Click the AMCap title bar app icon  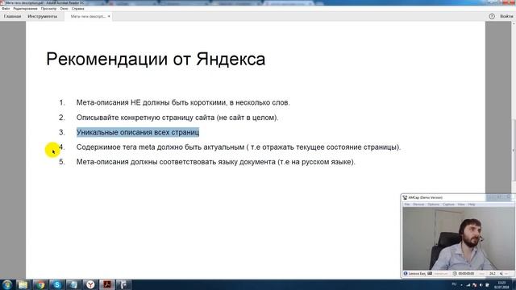405,197
